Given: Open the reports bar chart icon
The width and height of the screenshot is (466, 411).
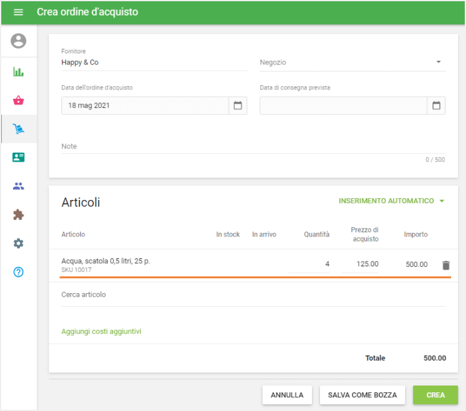Looking at the screenshot, I should coord(19,71).
